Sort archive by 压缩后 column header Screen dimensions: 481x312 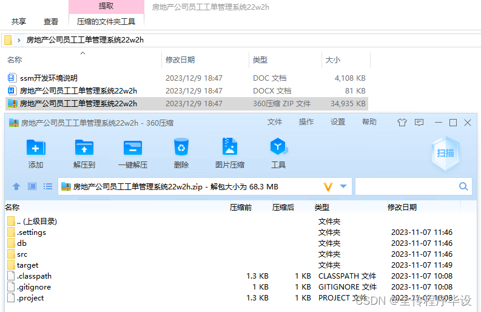click(x=283, y=208)
